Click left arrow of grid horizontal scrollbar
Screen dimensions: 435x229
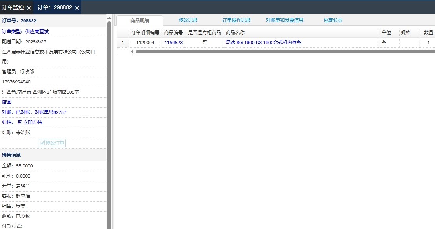[x=132, y=51]
